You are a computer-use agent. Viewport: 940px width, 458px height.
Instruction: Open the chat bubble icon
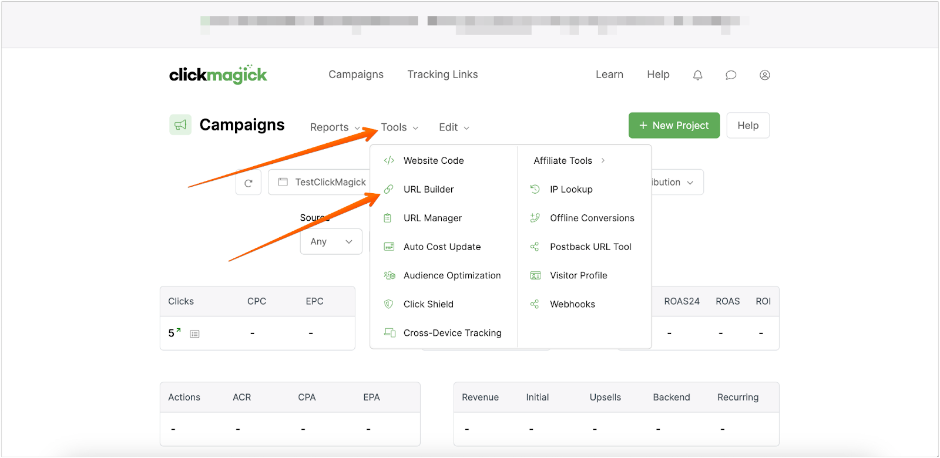coord(731,75)
